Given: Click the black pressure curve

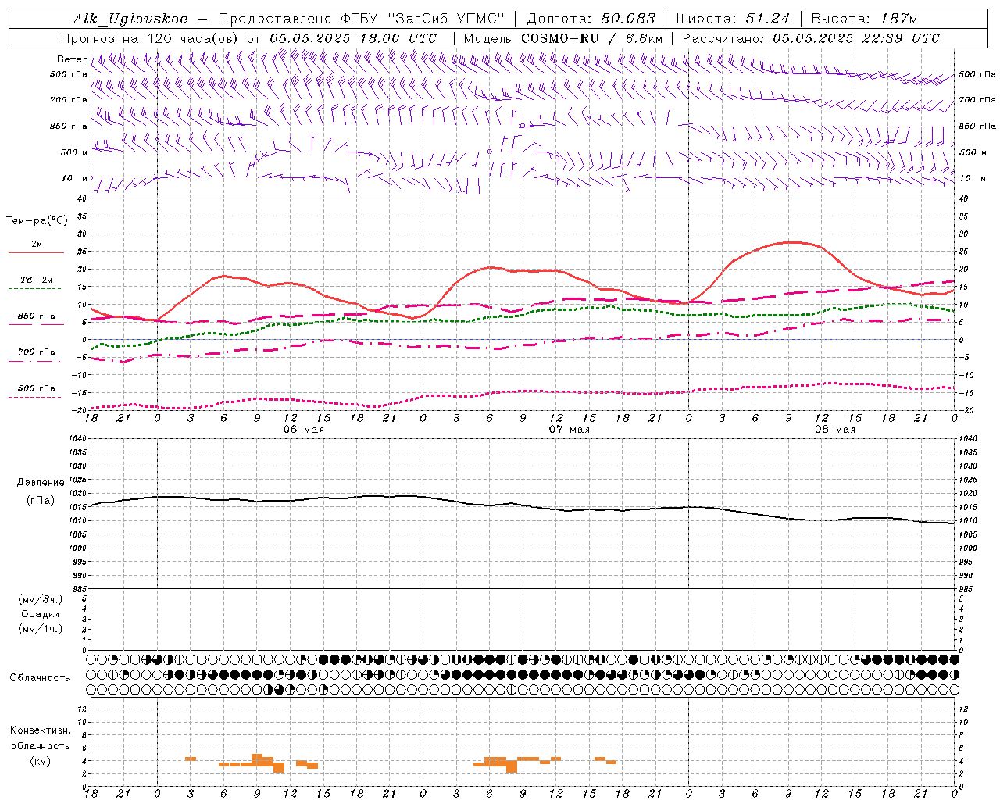Looking at the screenshot, I should tap(522, 505).
